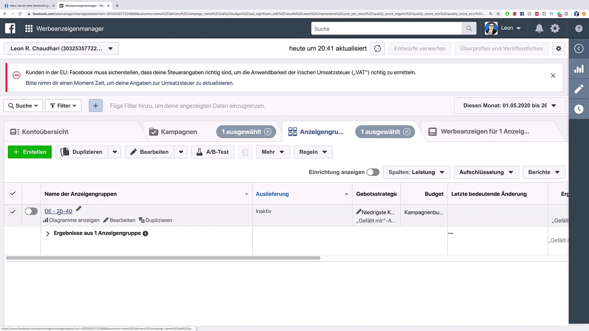589x331 pixels.
Task: Click inline Duplizieren under DE - 25-40
Action: pos(156,220)
